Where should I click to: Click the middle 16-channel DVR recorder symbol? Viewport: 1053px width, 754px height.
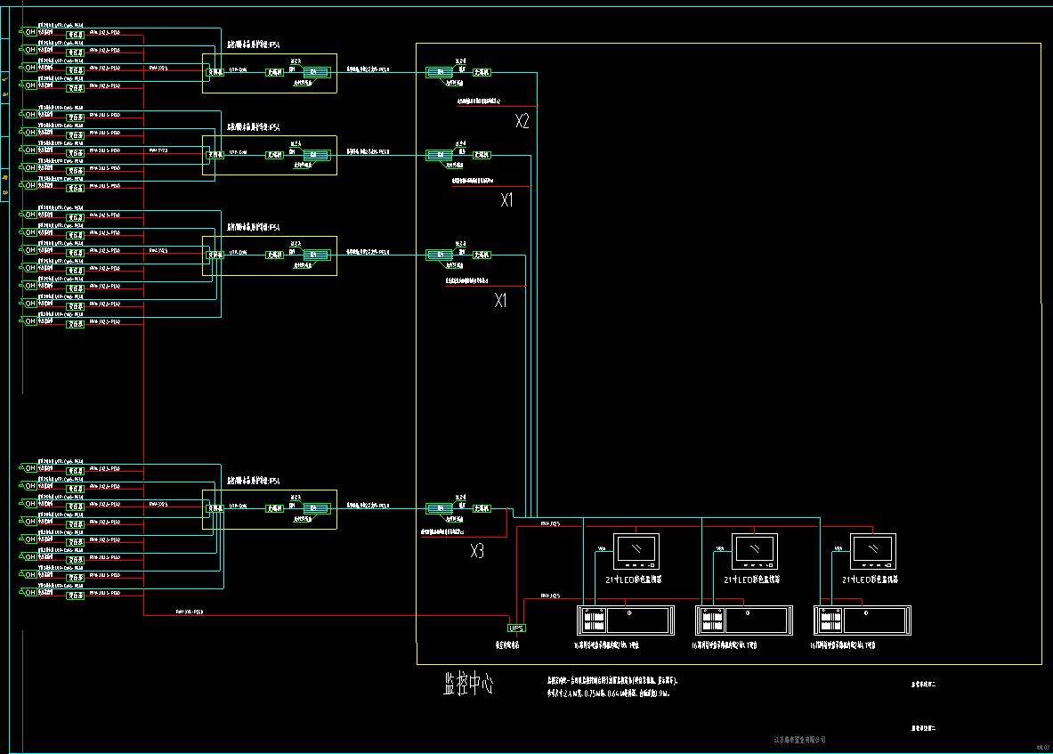tap(743, 620)
